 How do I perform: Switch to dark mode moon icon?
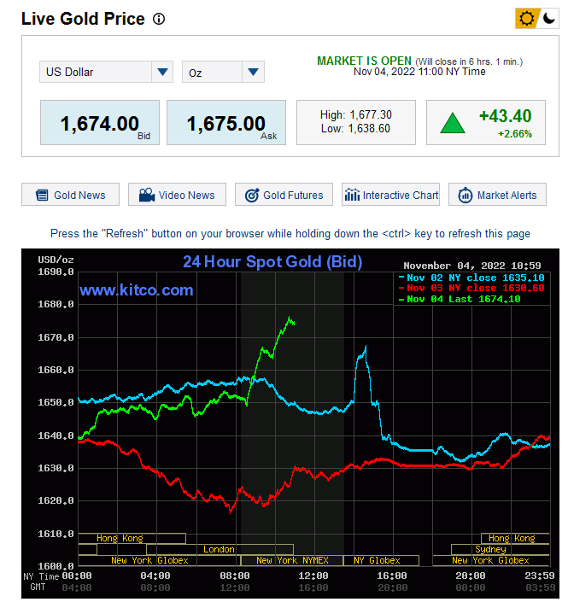click(x=549, y=18)
